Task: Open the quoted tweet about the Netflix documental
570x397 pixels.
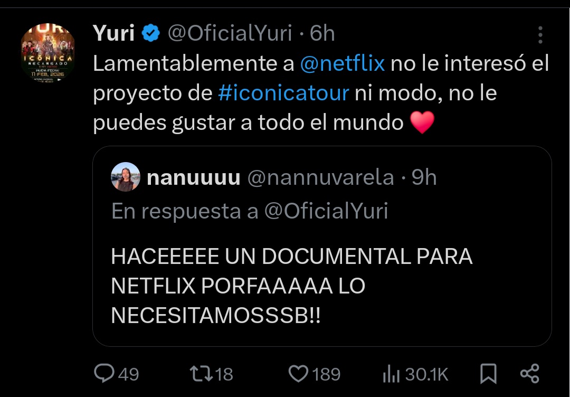Action: (x=291, y=286)
